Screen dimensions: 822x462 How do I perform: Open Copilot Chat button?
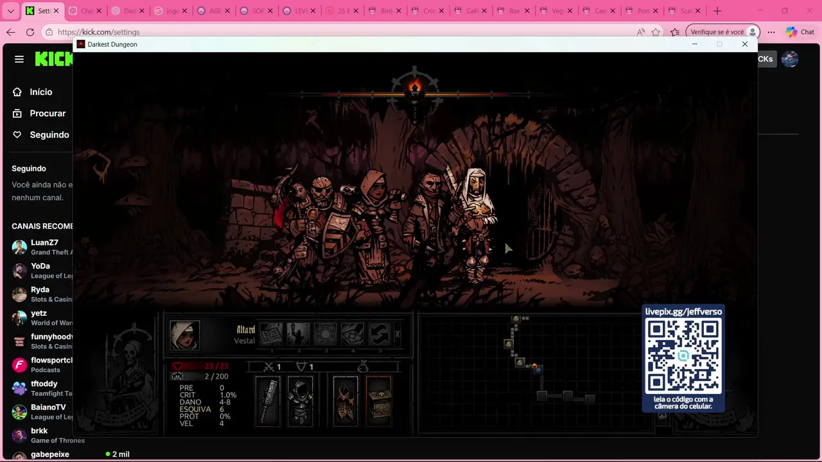click(800, 32)
